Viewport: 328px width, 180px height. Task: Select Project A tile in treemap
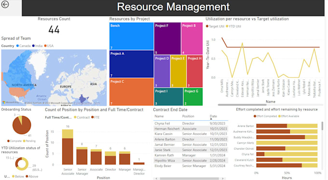[x=131, y=64]
